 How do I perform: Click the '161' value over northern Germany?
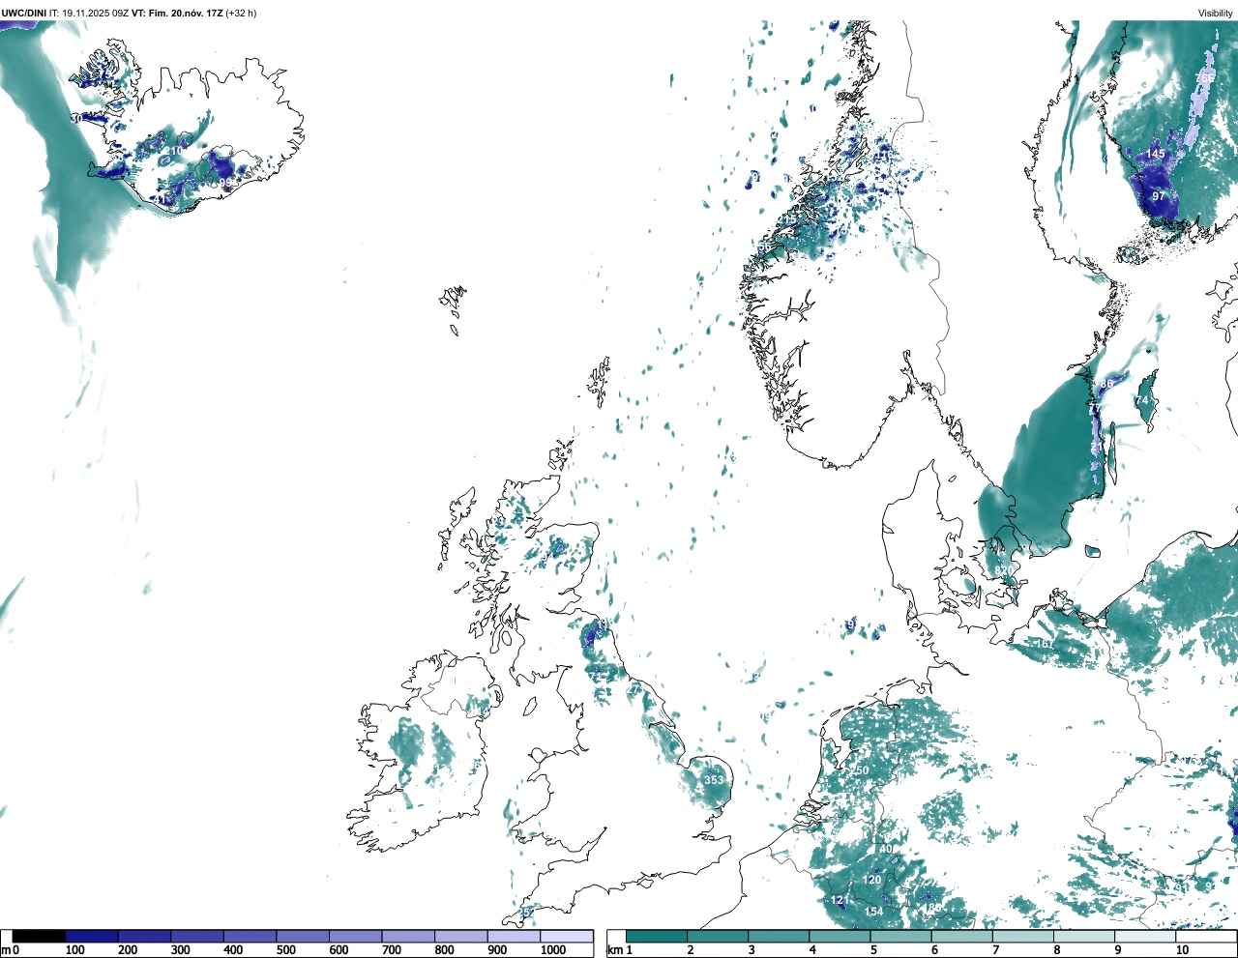1045,644
